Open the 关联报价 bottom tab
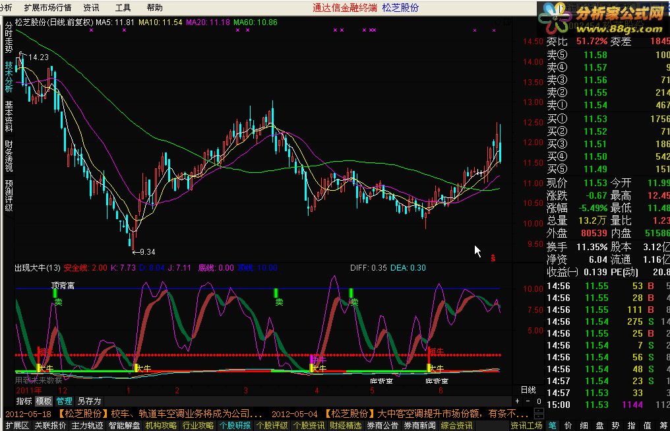This screenshot has height=431, width=670. pyautogui.click(x=50, y=426)
